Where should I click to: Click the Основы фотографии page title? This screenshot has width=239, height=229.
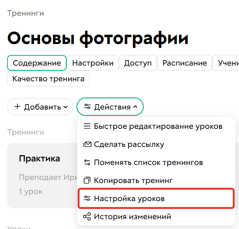98,38
